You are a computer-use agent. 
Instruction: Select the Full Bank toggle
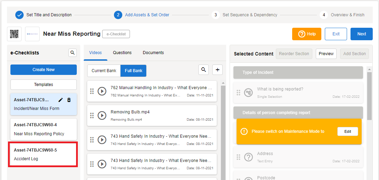[x=133, y=71]
